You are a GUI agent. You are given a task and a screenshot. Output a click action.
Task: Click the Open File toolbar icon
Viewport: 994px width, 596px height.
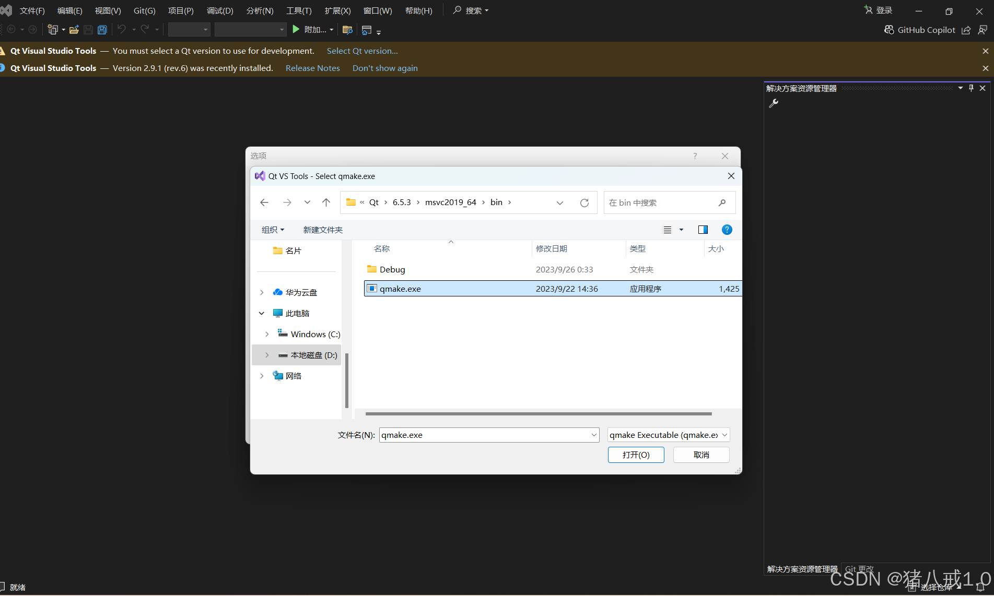(74, 30)
